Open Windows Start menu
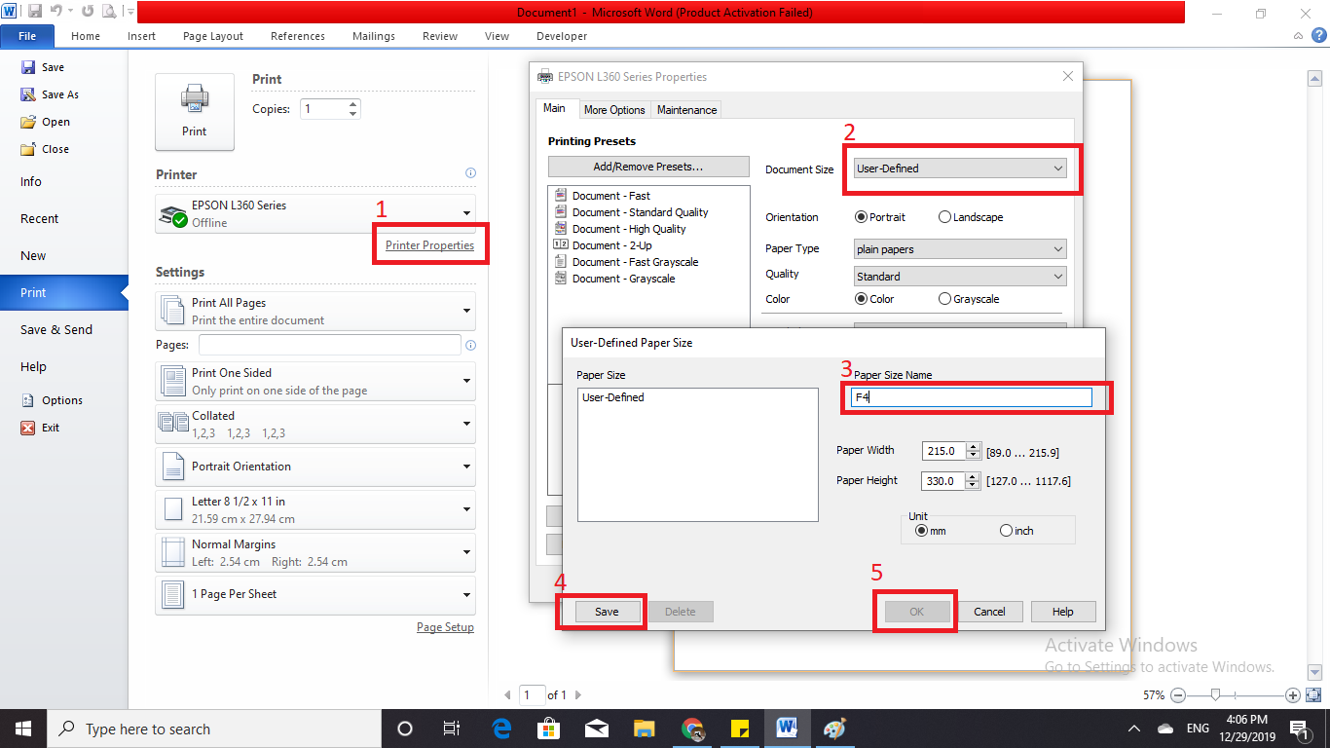 pyautogui.click(x=22, y=729)
